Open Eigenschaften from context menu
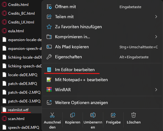Viewport: 163px width, 131px height. click(x=102, y=57)
